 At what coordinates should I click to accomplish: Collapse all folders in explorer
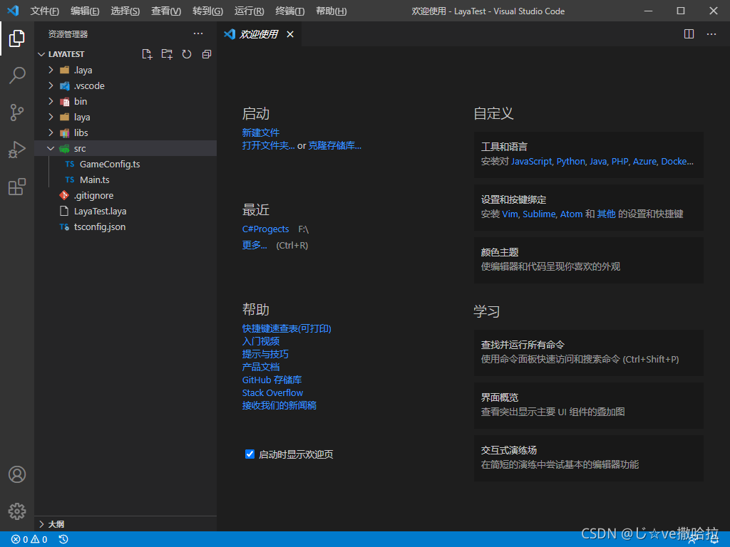click(207, 54)
